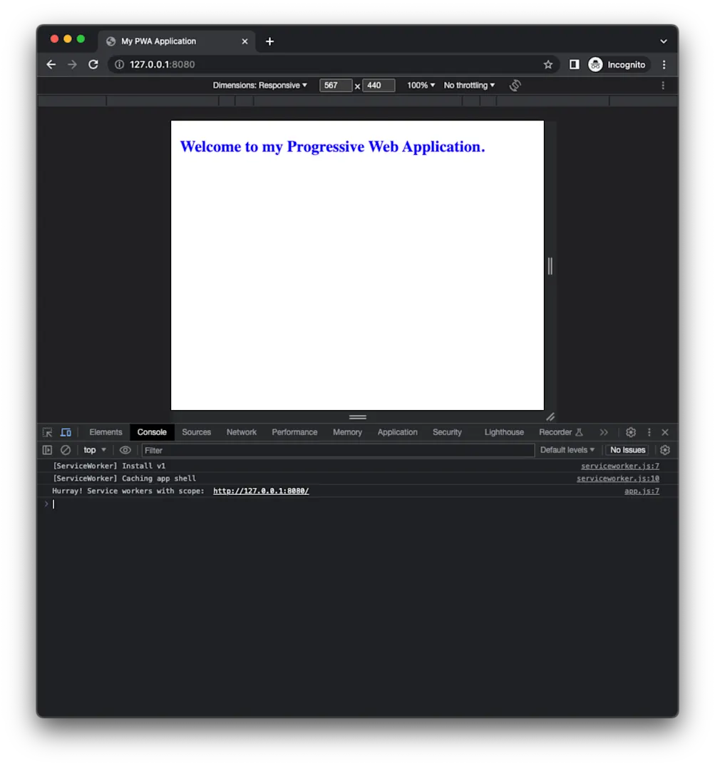
Task: View site information icon in address bar
Action: click(x=119, y=64)
